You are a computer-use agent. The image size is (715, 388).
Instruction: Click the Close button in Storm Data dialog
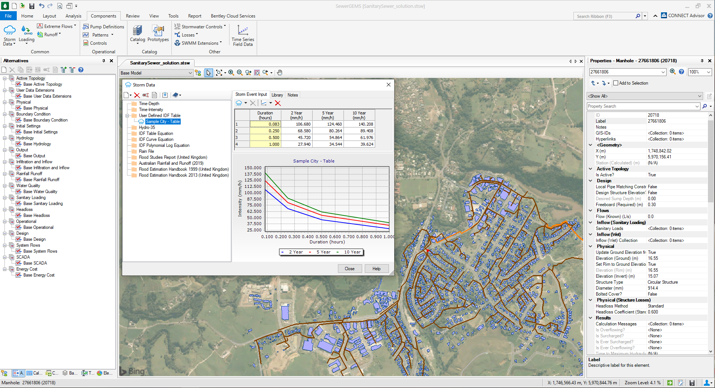349,268
